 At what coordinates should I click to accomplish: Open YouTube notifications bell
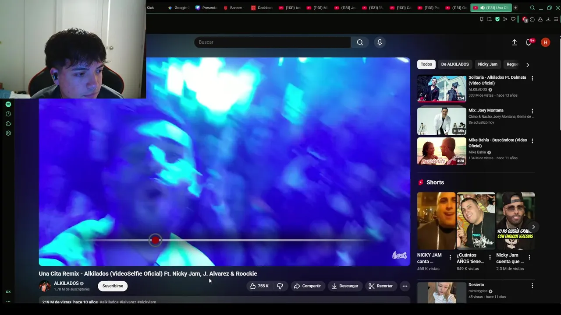coord(529,42)
